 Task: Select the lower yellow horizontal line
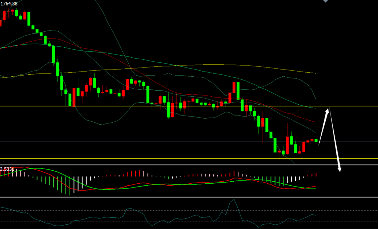coord(189,158)
